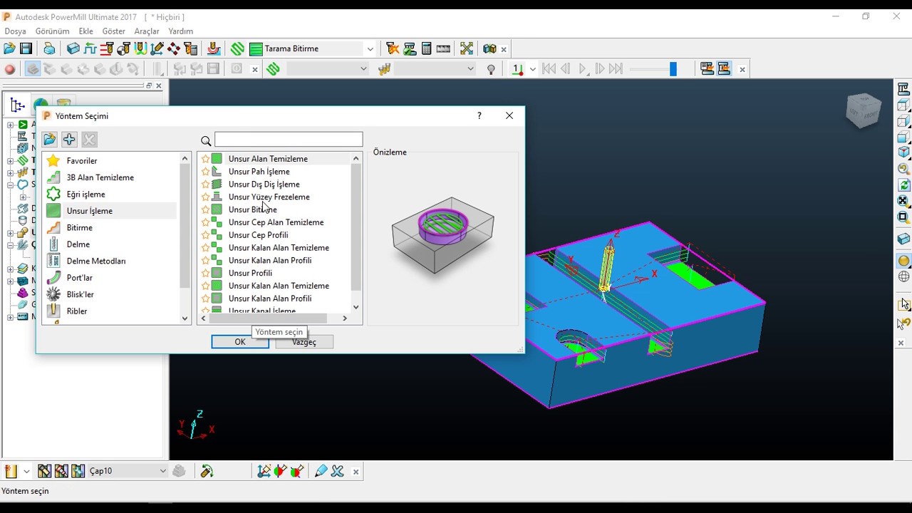
Task: Select the shaded sphere icon on right toolbar
Action: [903, 261]
